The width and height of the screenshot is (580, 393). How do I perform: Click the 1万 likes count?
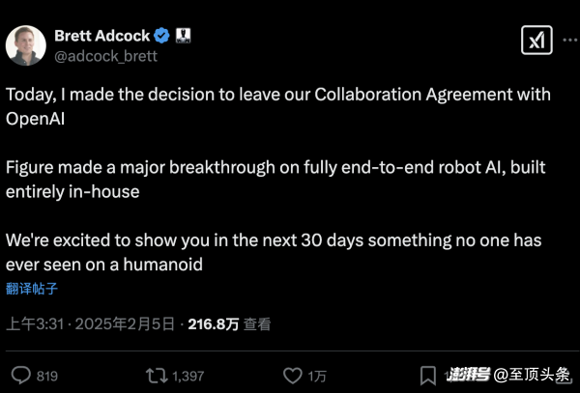tap(317, 375)
